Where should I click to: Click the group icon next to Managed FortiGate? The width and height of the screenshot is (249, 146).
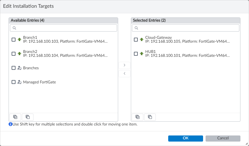(x=19, y=82)
